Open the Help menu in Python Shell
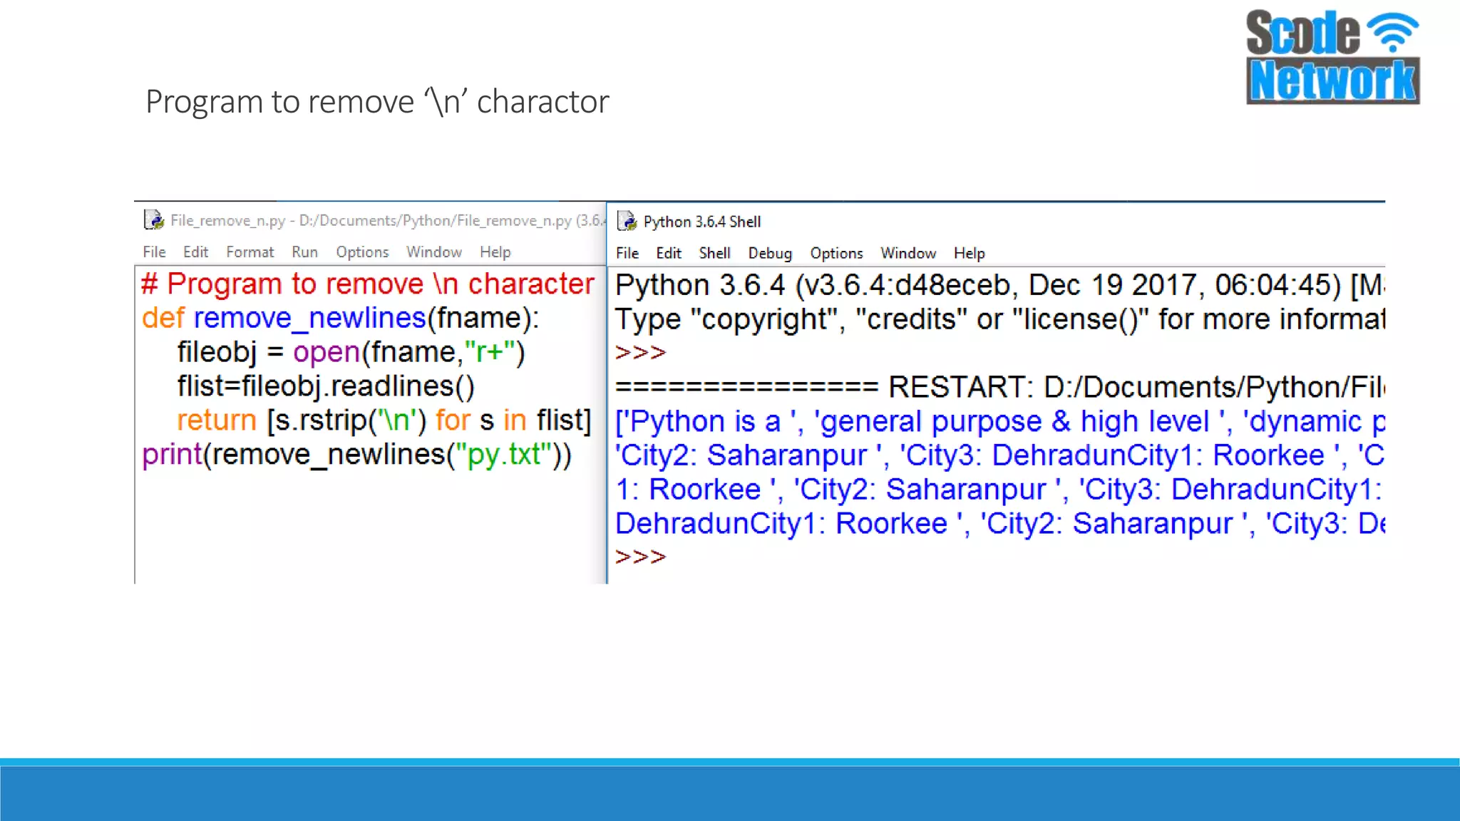This screenshot has height=821, width=1460. [969, 253]
